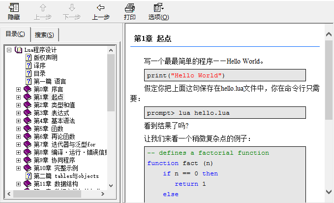334x203 pixels.
Task: Click the 版权声明 page icon
Action: pyautogui.click(x=29, y=58)
